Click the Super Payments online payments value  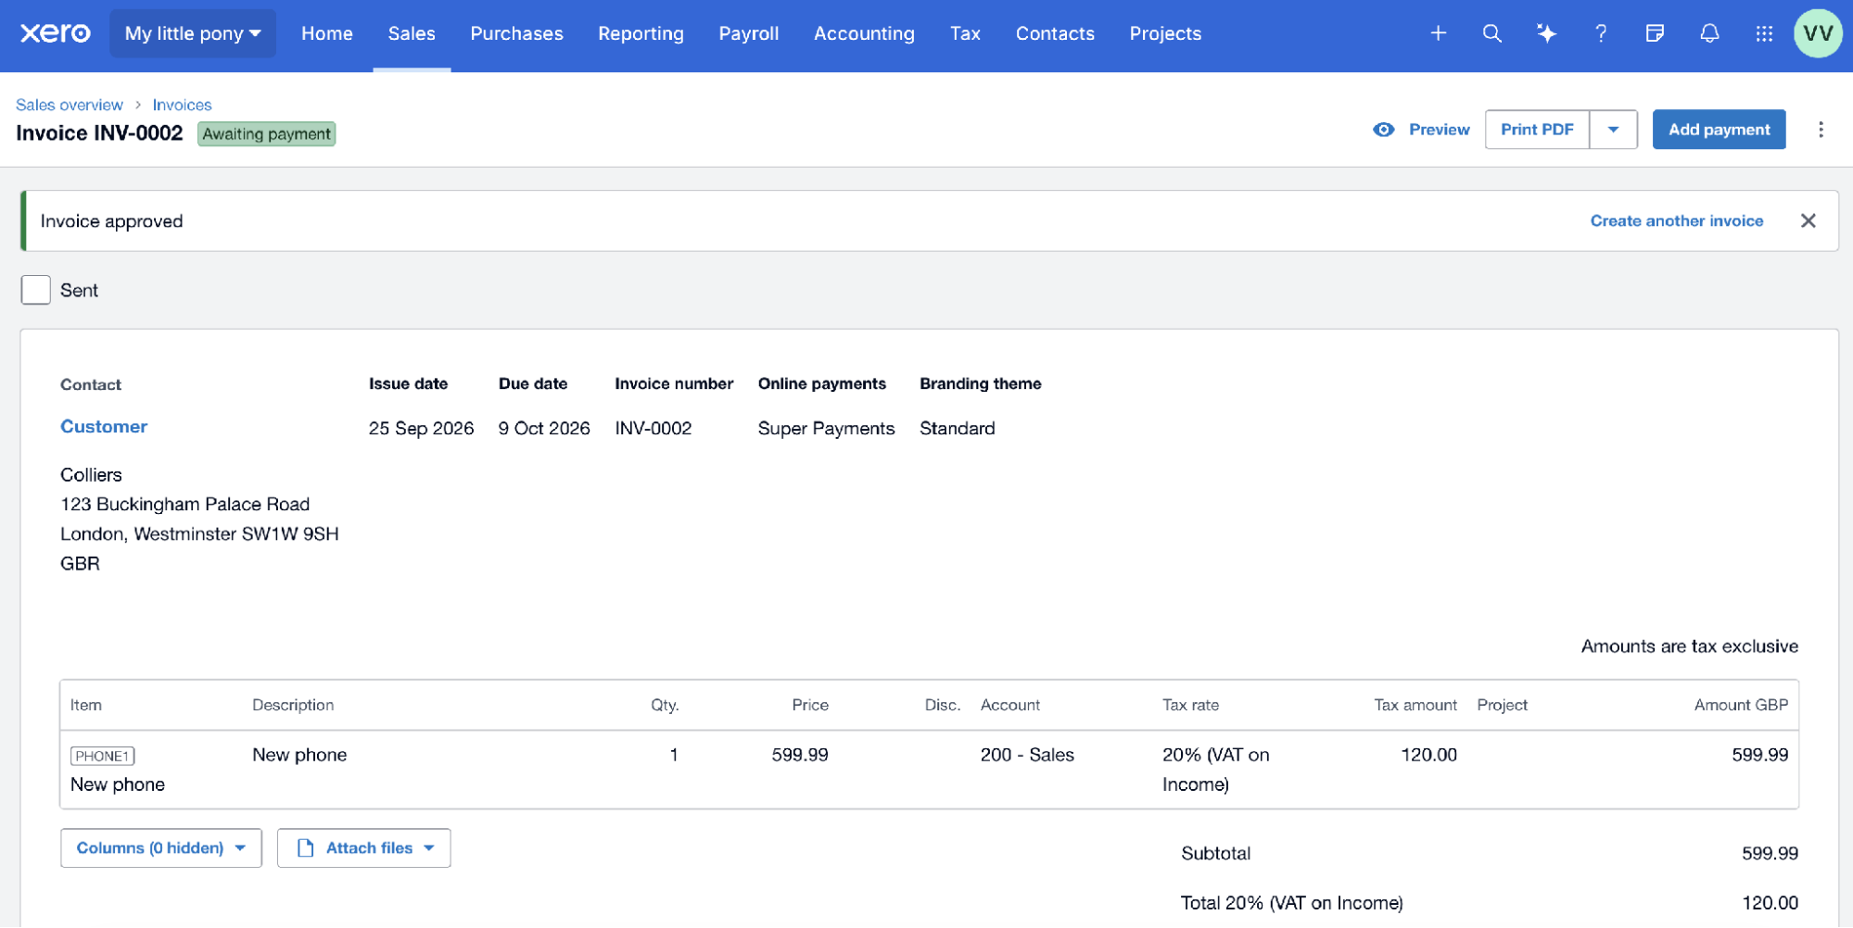(826, 428)
